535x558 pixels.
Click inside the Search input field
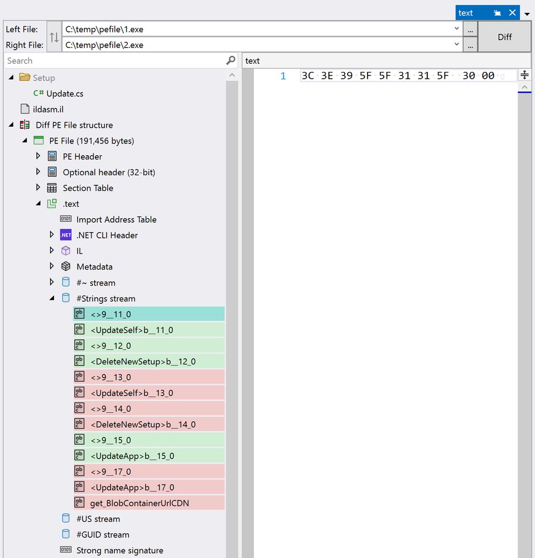point(112,60)
